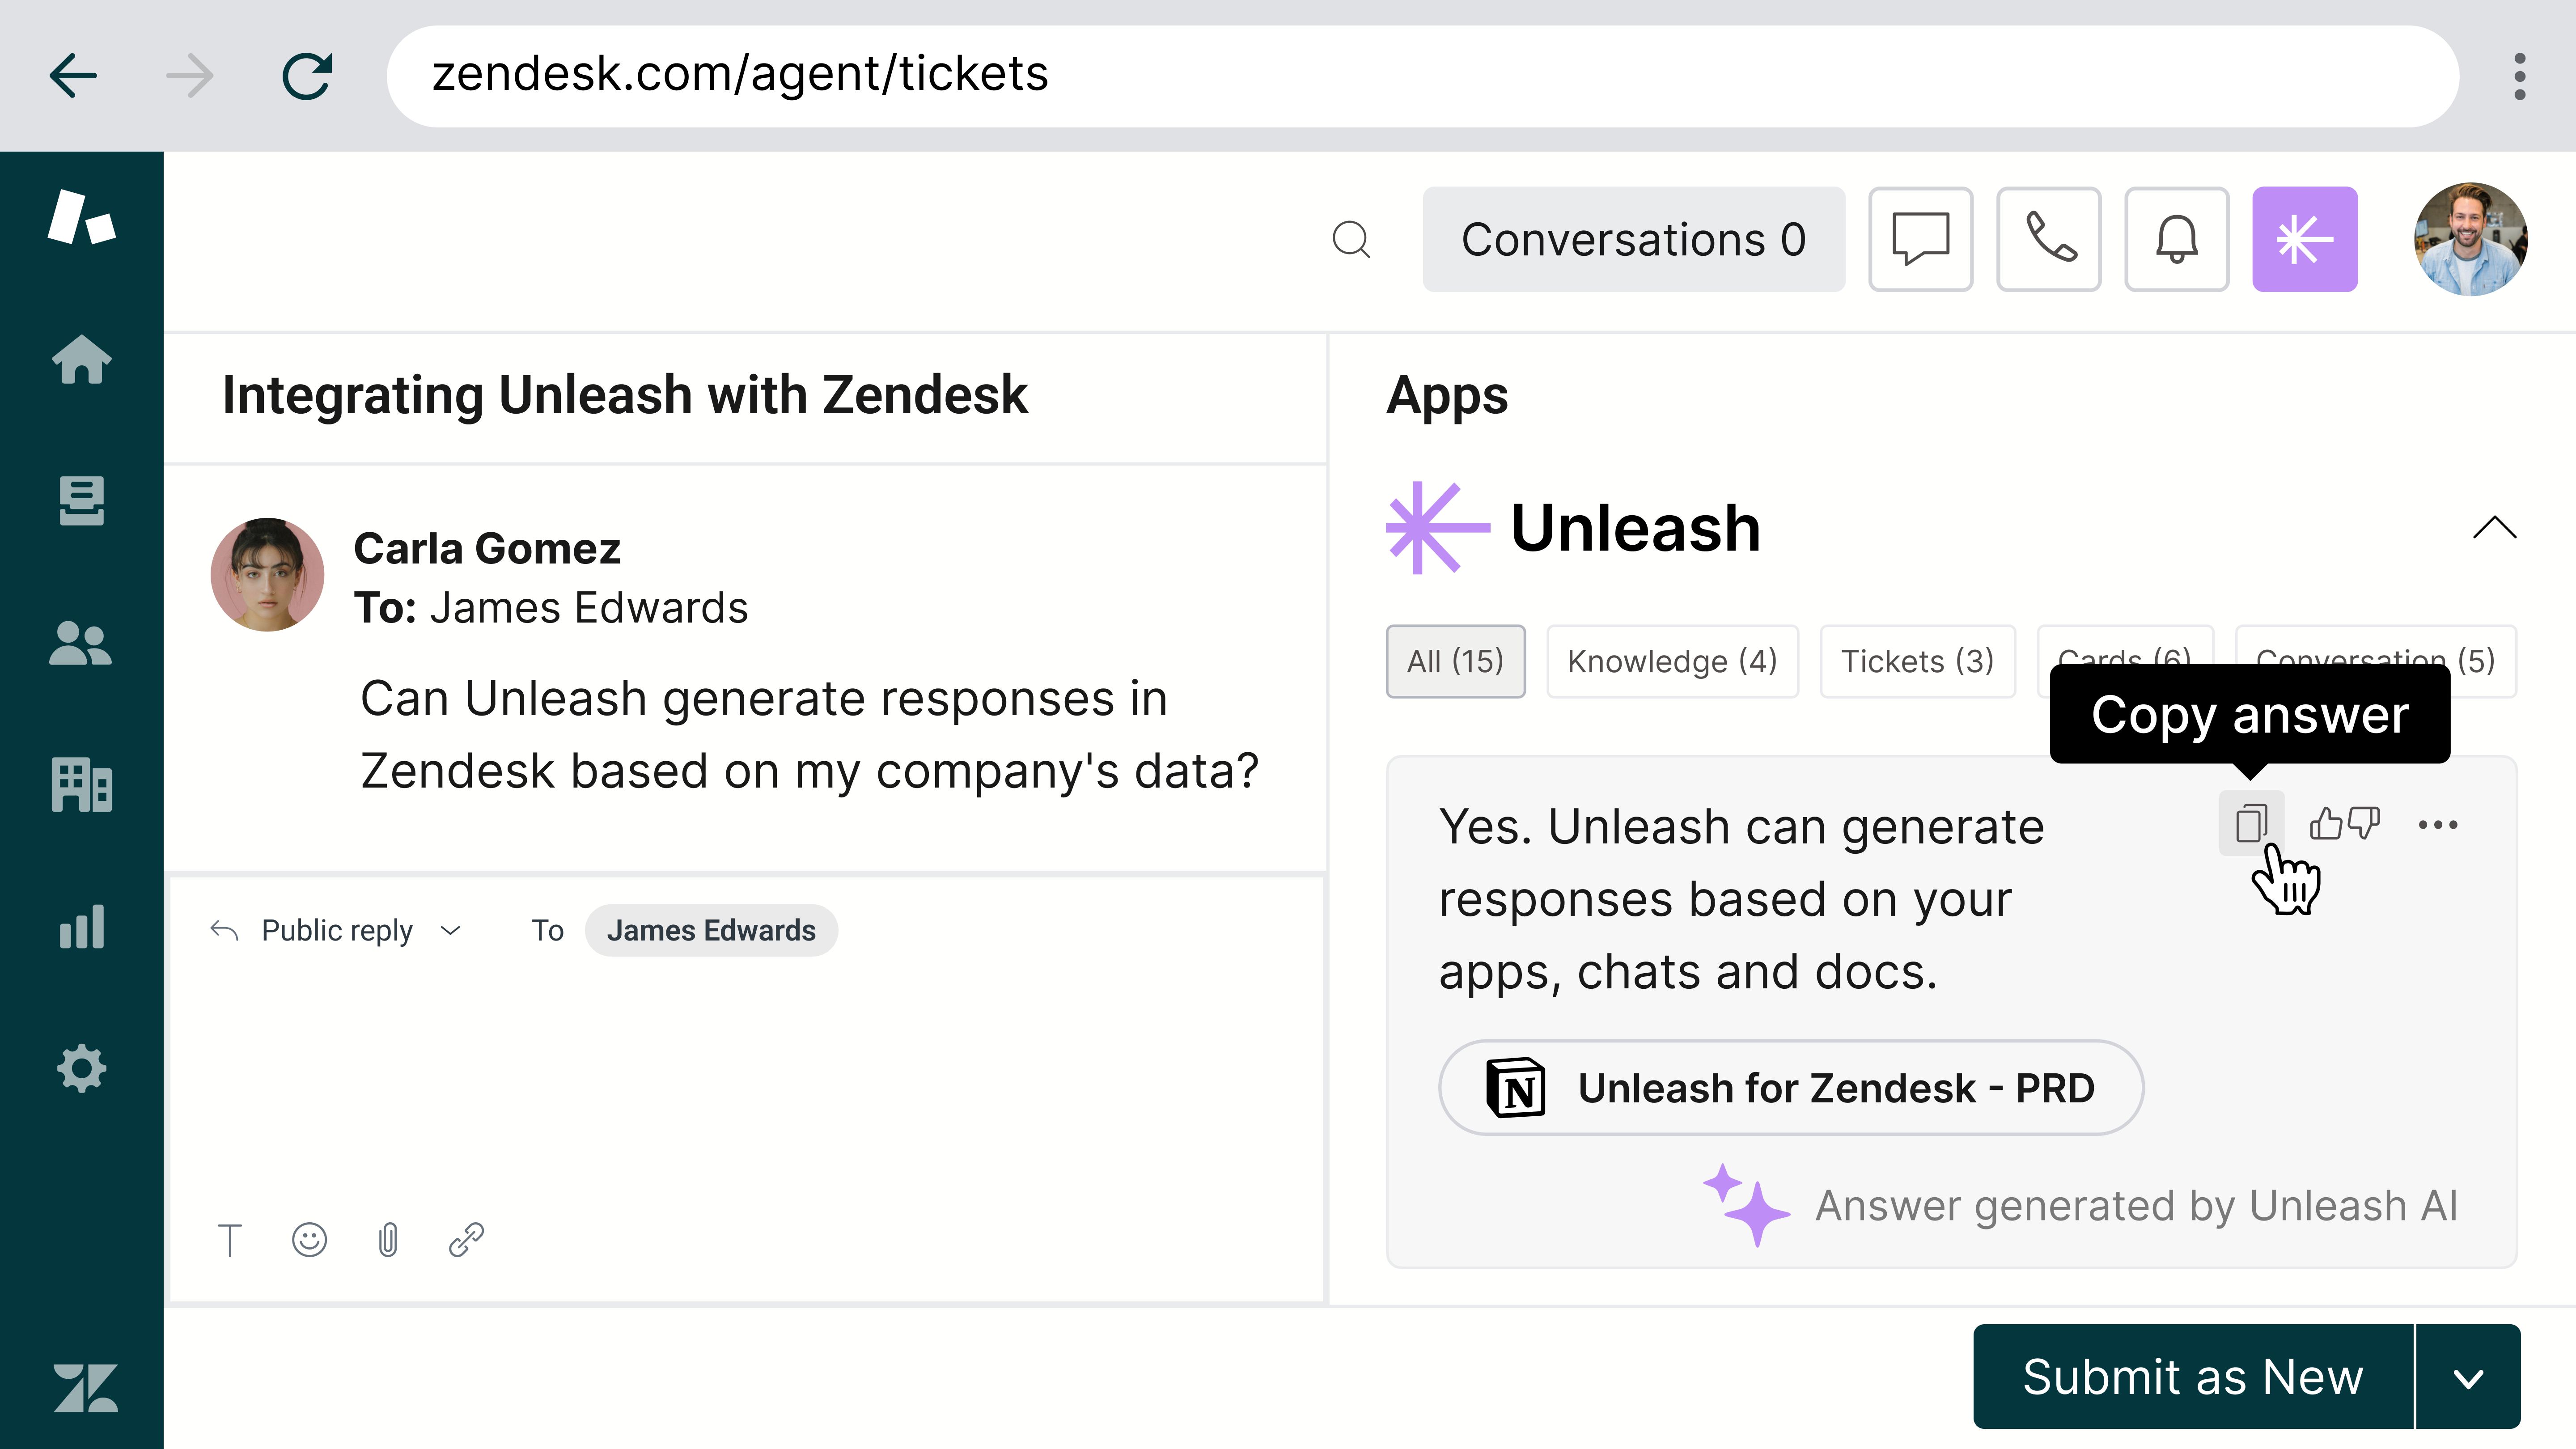Copy the Unleash answer
Viewport: 2576px width, 1449px height.
(x=2251, y=824)
